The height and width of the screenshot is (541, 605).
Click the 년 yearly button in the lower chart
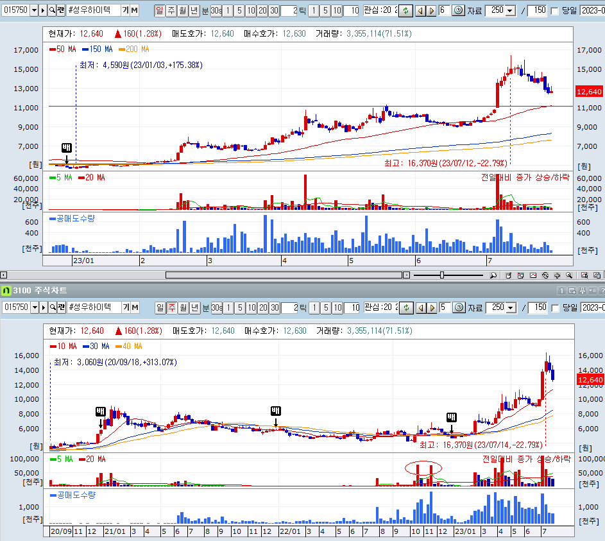click(195, 307)
